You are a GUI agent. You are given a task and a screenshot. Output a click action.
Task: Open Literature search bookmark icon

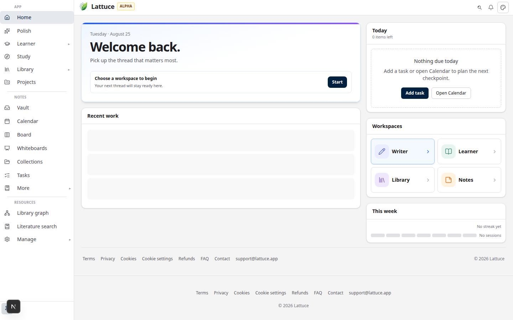(7, 226)
